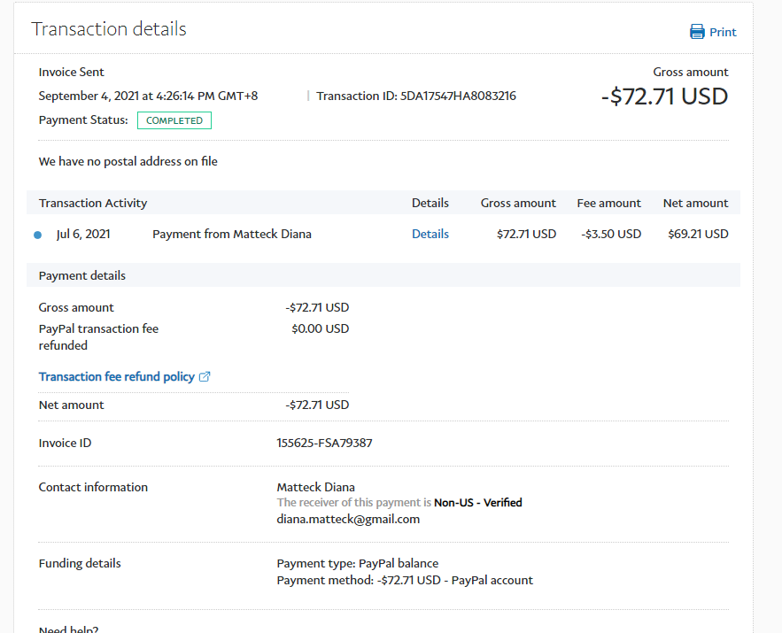This screenshot has width=782, height=633.
Task: Click the Payment from Matteck Diana entry
Action: [232, 234]
